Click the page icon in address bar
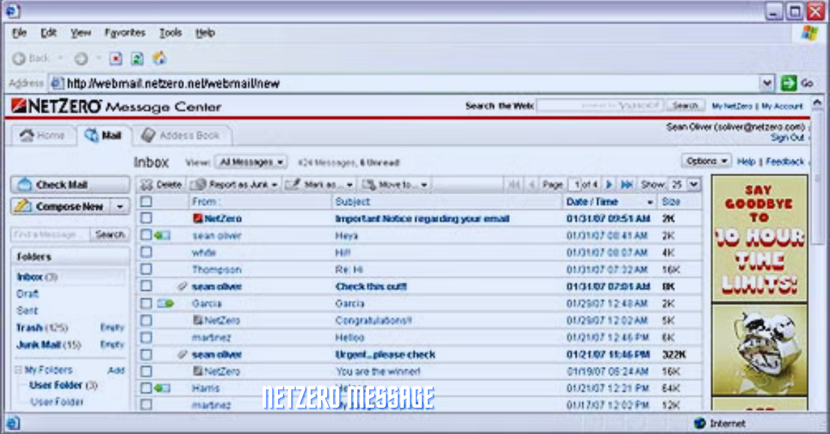Viewport: 830px width, 434px height. 57,83
